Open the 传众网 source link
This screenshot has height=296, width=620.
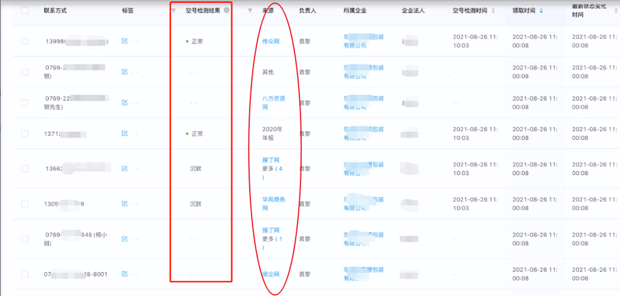point(271,41)
